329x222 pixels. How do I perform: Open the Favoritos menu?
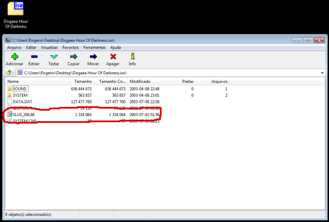70,47
